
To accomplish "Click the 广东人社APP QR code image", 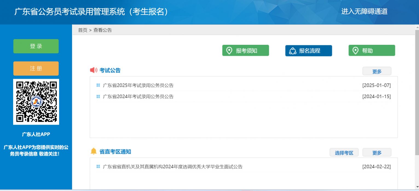I will point(36,102).
